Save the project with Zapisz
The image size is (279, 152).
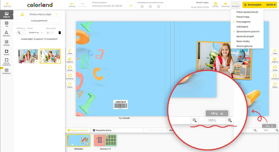[x=215, y=5]
